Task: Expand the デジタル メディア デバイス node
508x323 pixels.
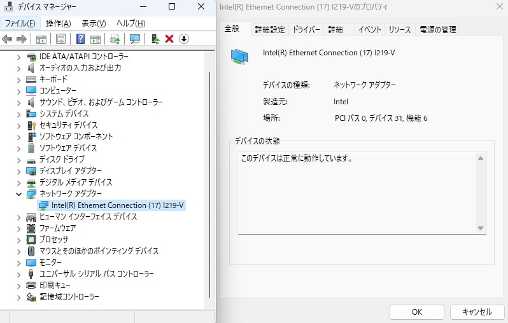Action: tap(19, 182)
